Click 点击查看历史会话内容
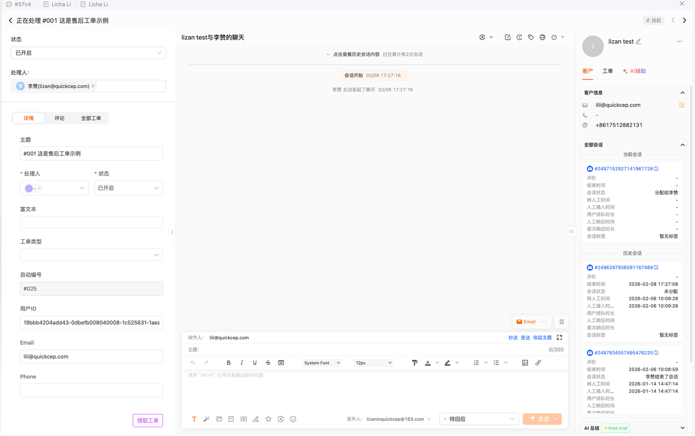The height and width of the screenshot is (436, 695). [x=356, y=54]
